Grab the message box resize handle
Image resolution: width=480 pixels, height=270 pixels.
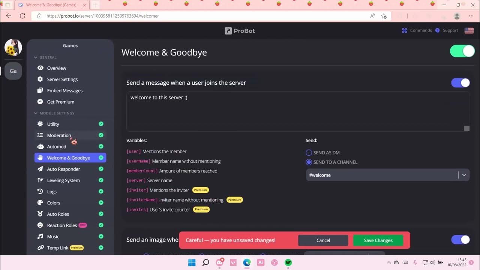point(467,128)
